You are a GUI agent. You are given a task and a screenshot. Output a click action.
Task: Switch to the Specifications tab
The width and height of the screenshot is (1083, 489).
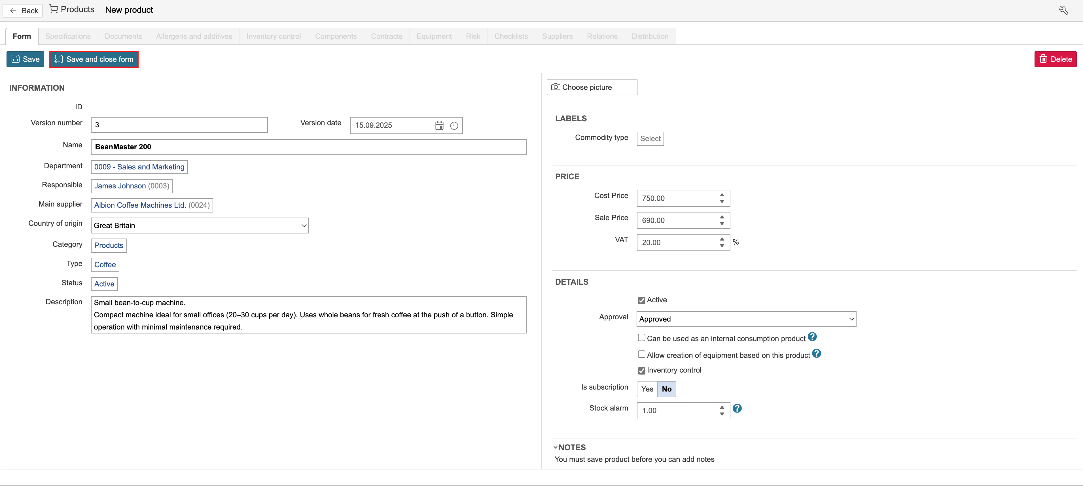click(68, 36)
